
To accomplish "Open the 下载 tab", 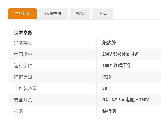I will coord(103,14).
